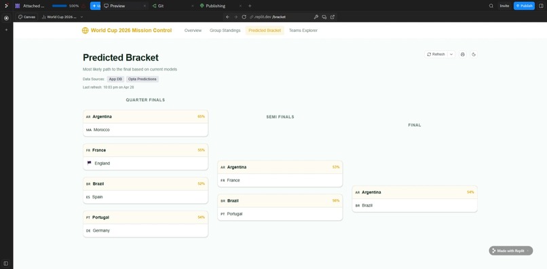Click the Replit logo icon

[x=6, y=6]
